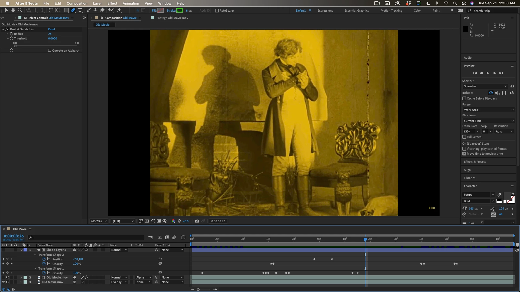Select the Zoom tool in toolbar
Viewport: 520px width, 292px height.
click(20, 10)
